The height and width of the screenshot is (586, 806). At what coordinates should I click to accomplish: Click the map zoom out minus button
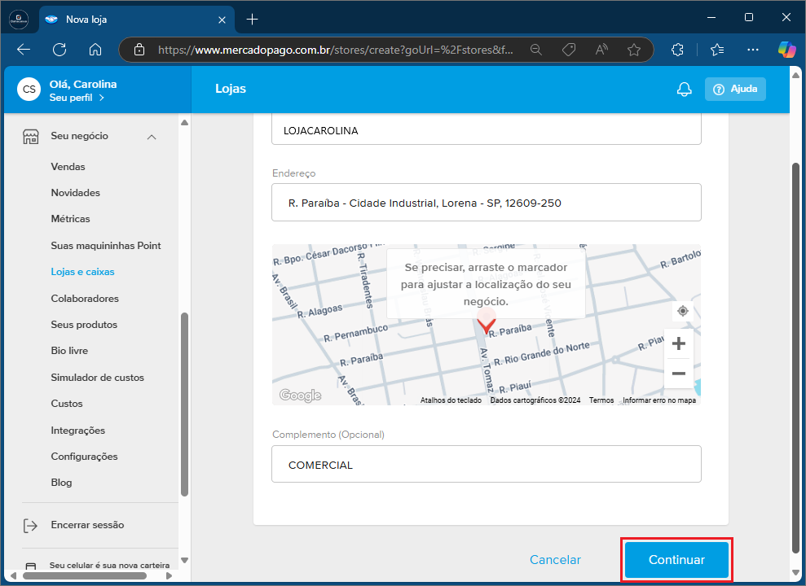(678, 374)
